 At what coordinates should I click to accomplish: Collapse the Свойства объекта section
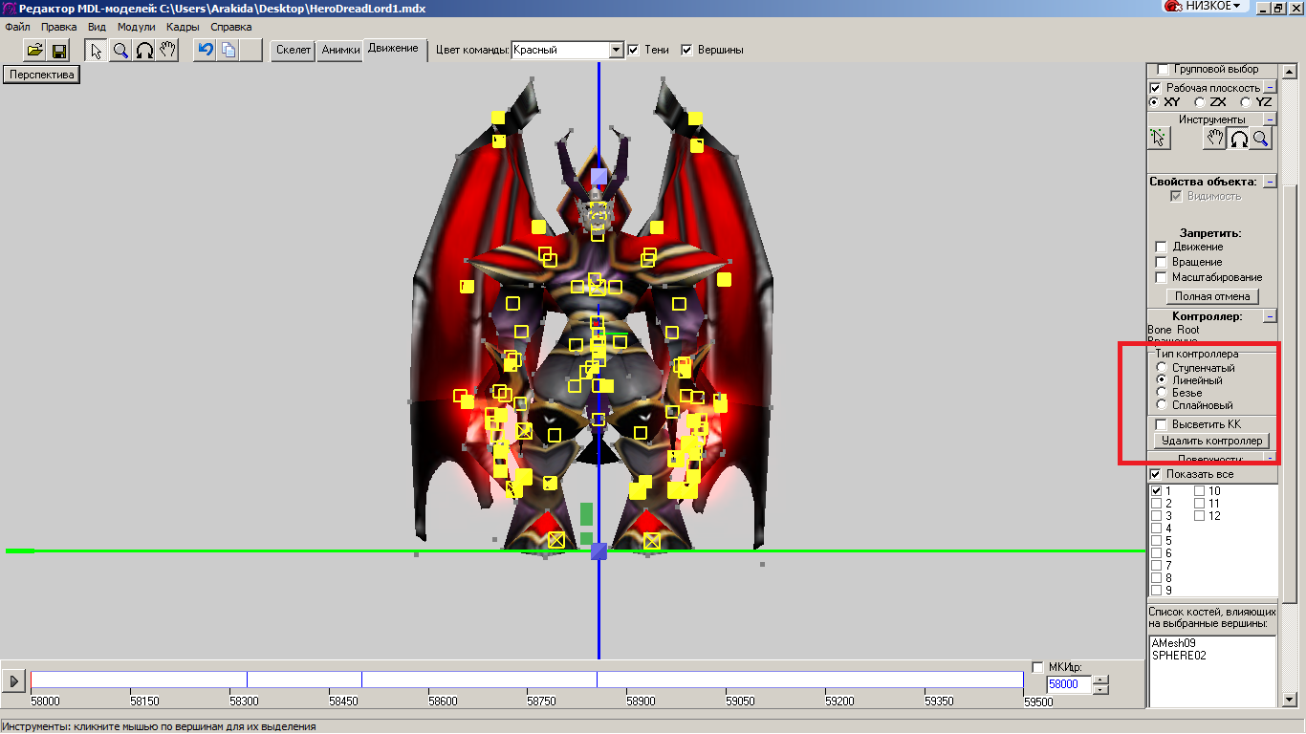1270,182
